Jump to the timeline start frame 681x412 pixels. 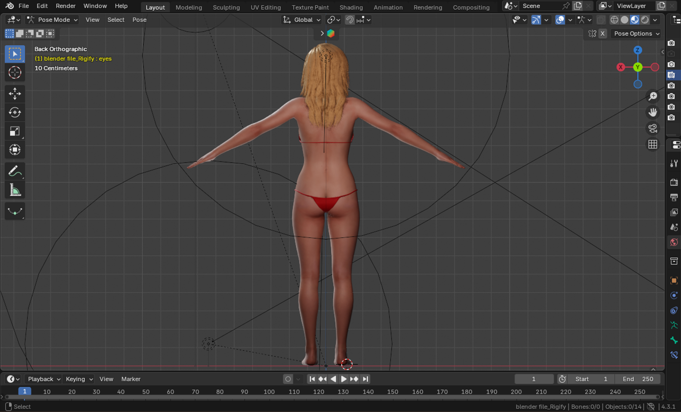coord(312,379)
